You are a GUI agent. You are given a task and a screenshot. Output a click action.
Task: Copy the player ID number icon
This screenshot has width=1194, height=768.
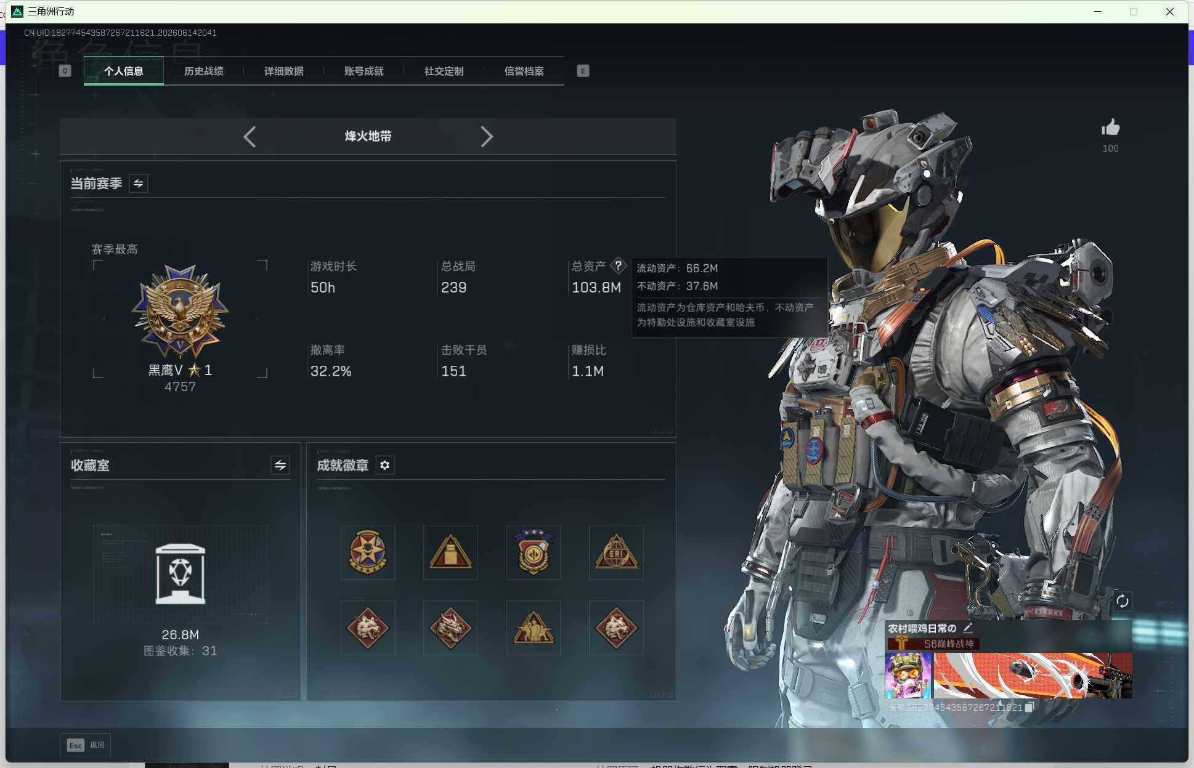tap(1029, 707)
